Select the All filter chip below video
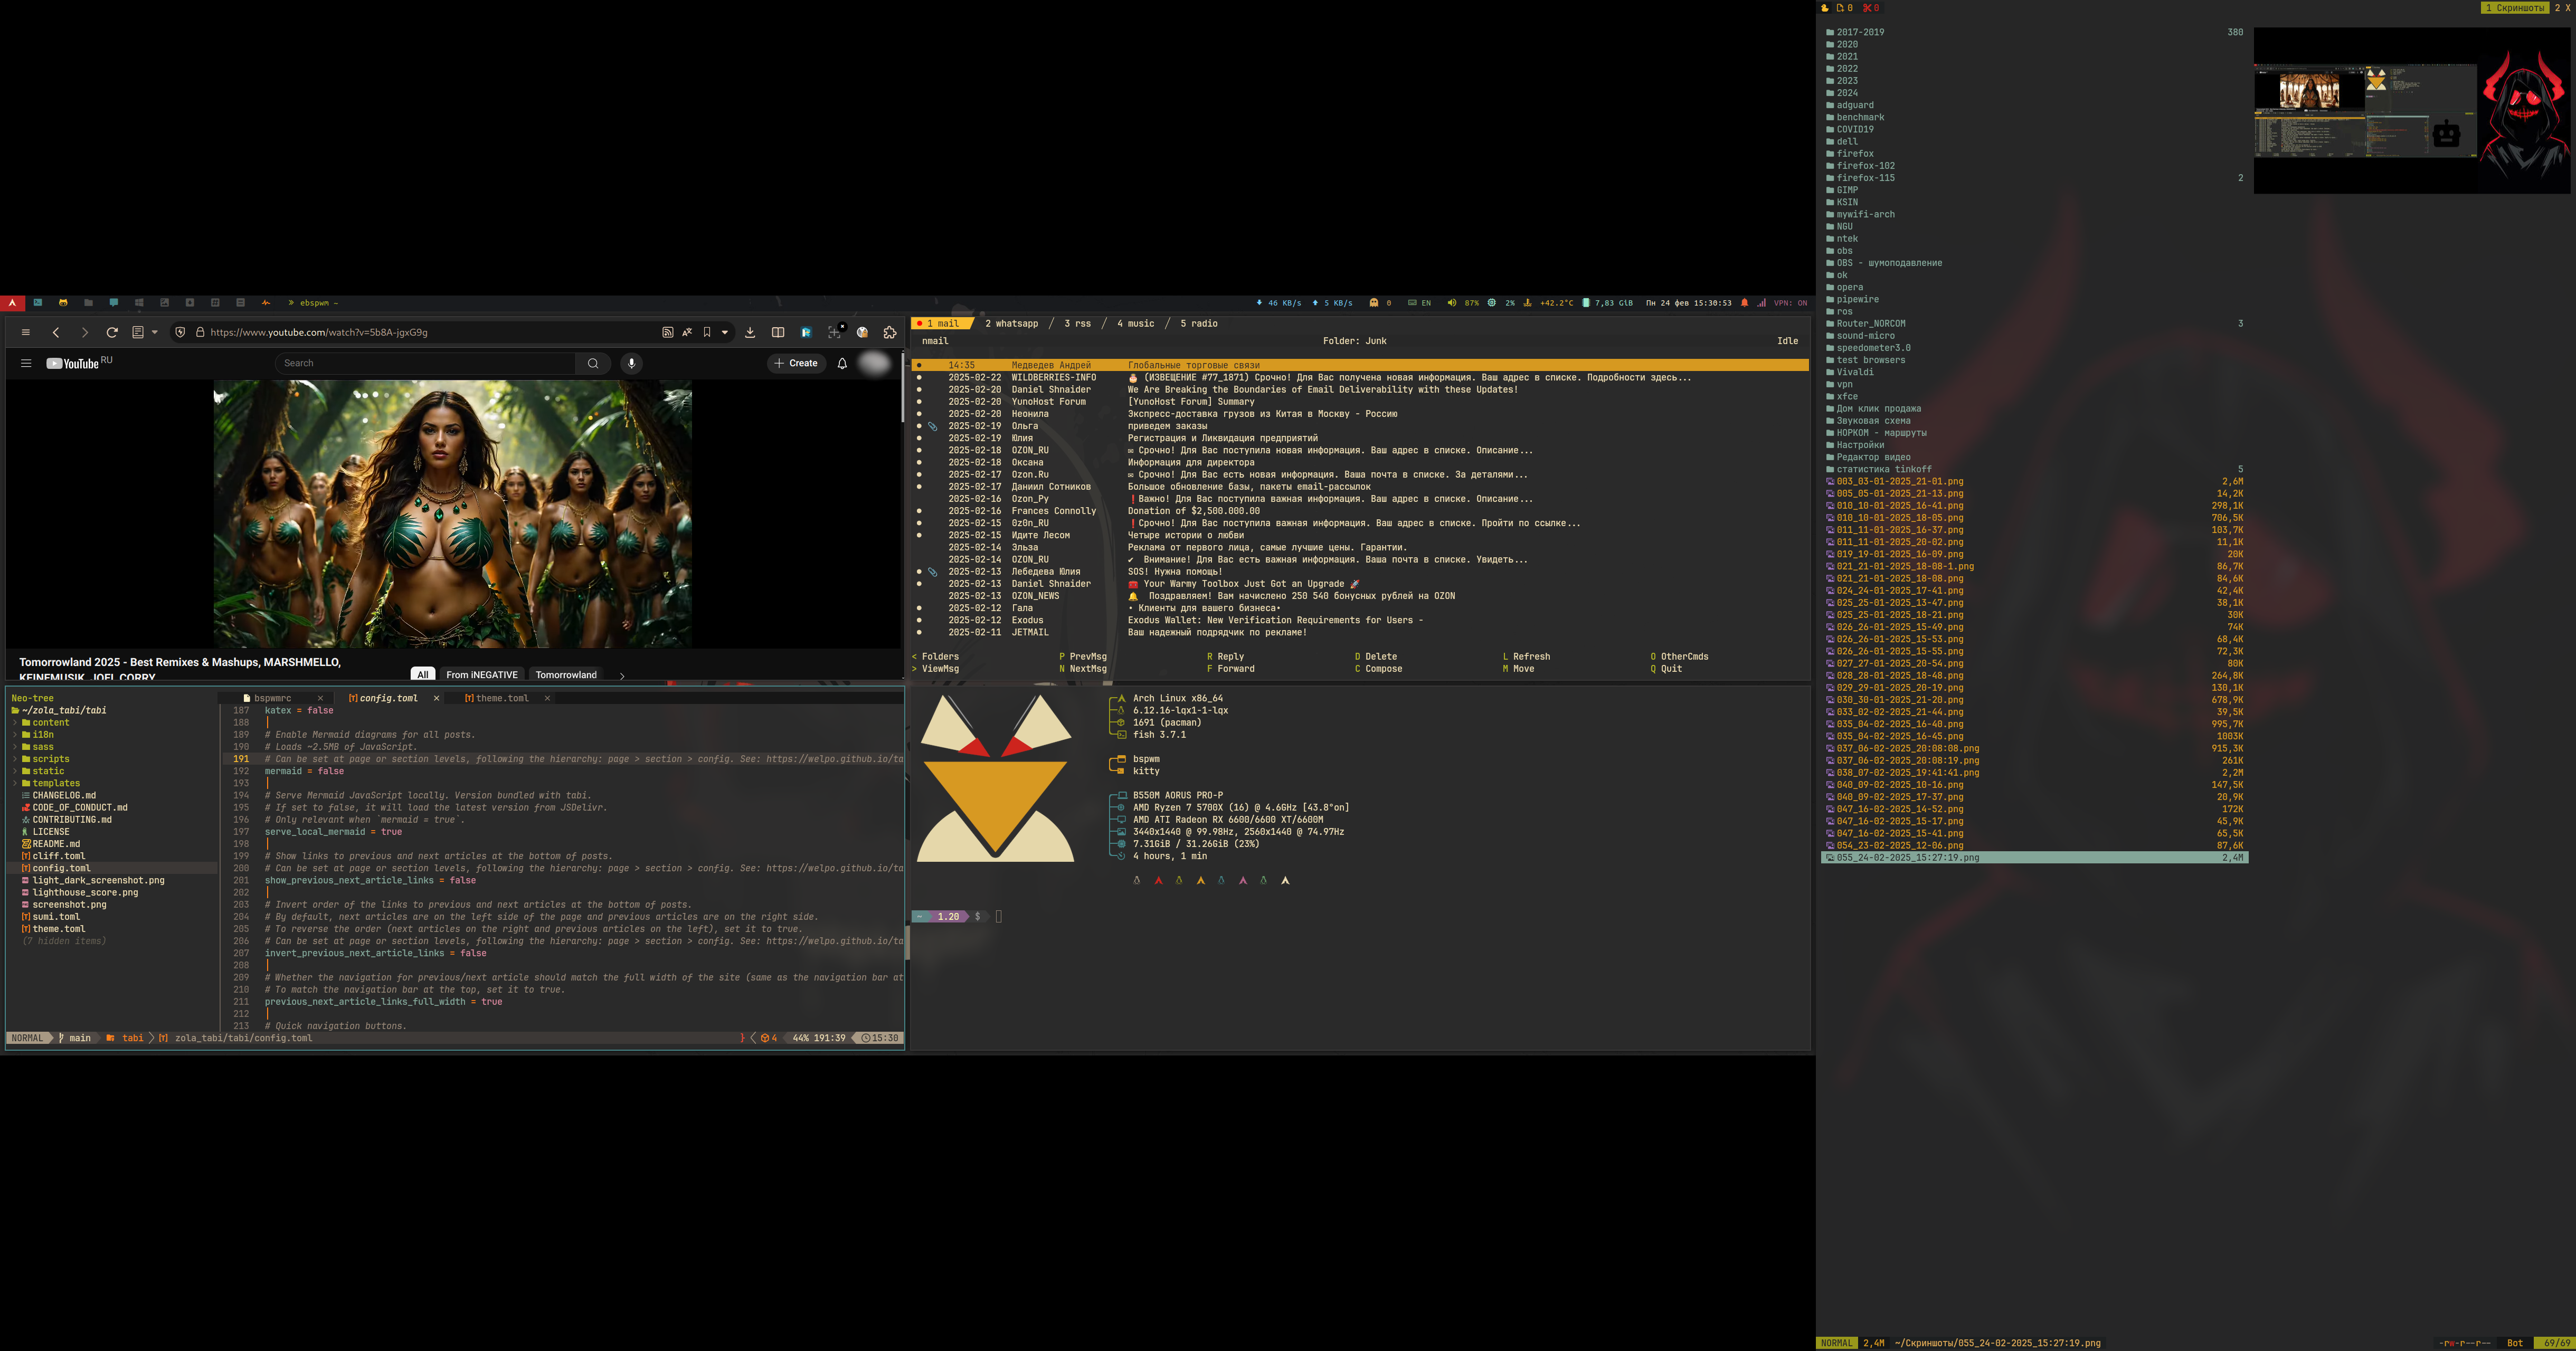2576x1351 pixels. click(422, 674)
